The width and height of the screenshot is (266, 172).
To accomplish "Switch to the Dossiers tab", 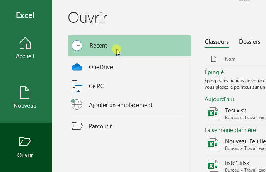I will click(249, 42).
